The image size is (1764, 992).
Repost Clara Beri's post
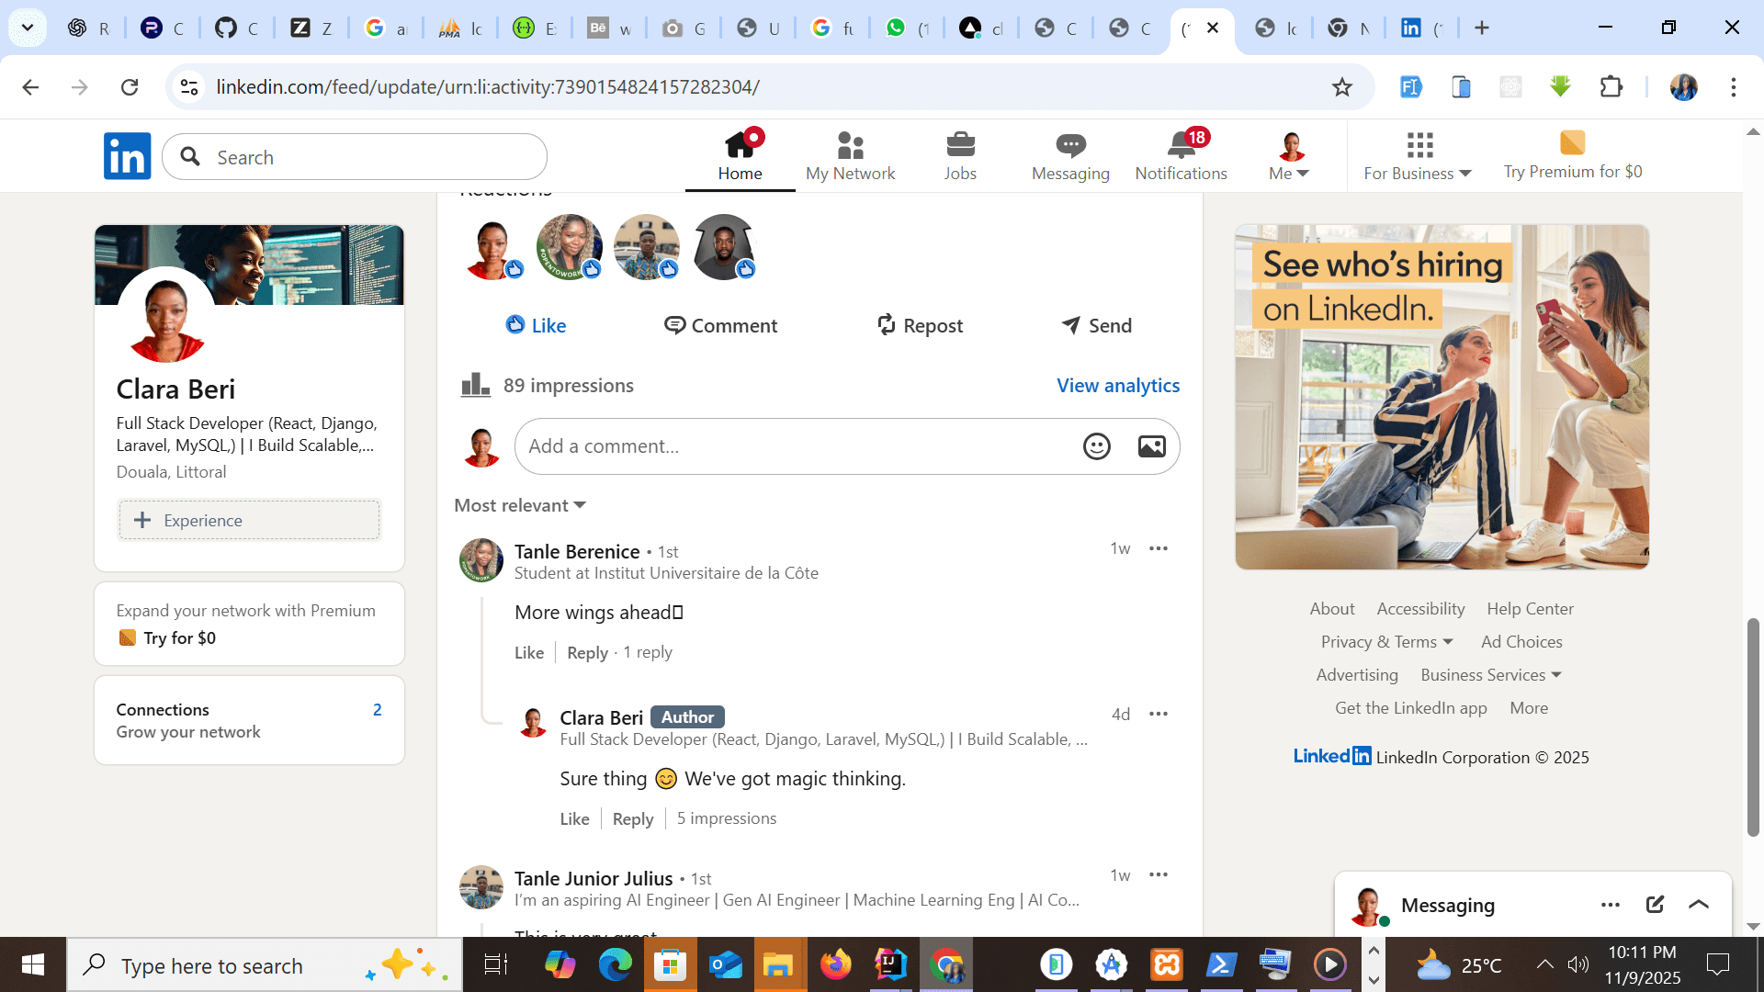[918, 325]
